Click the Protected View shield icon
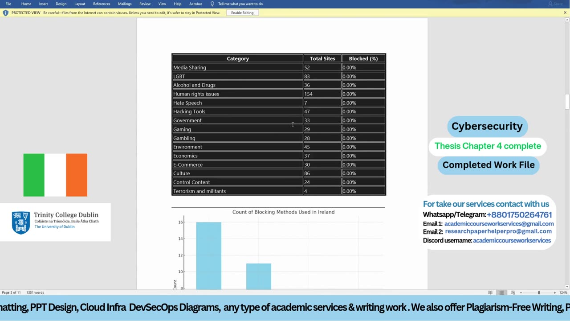The height and width of the screenshot is (321, 570). (5, 12)
